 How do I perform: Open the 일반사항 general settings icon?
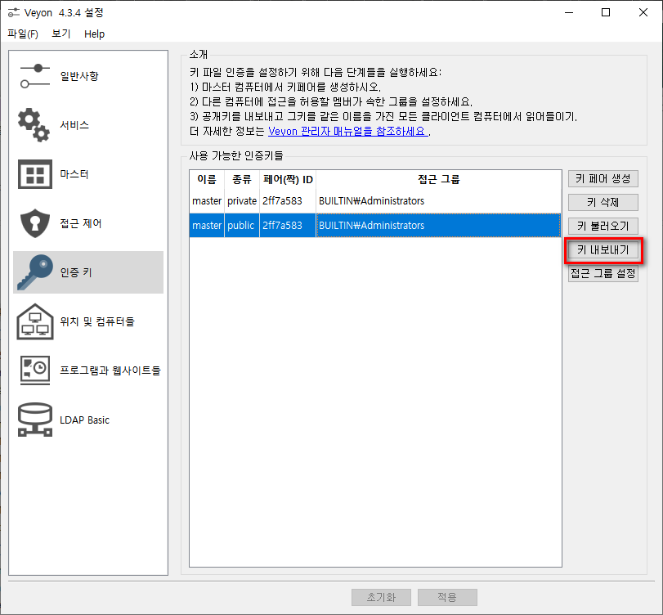tap(35, 76)
